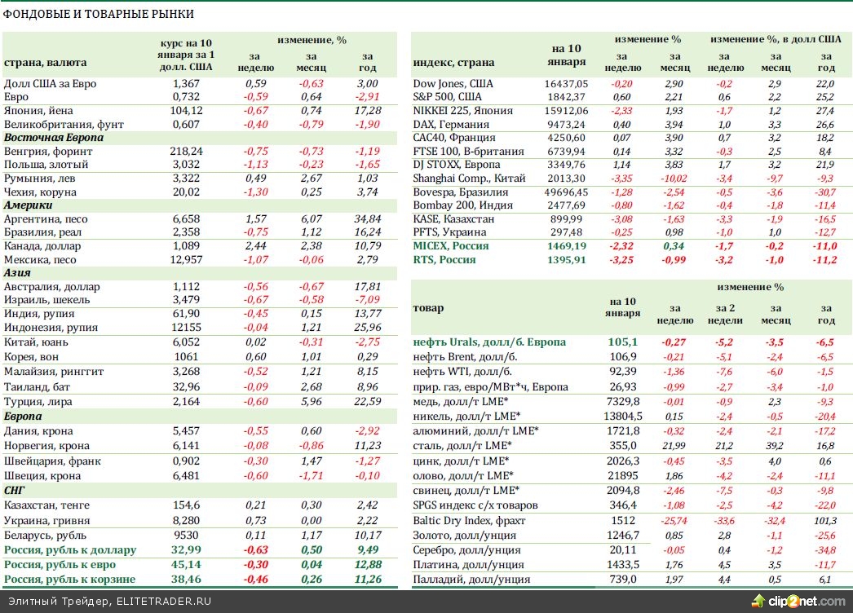Select the 'Россия, рубль к доллару' row label
Screen dimensions: 853x613
tap(69, 550)
